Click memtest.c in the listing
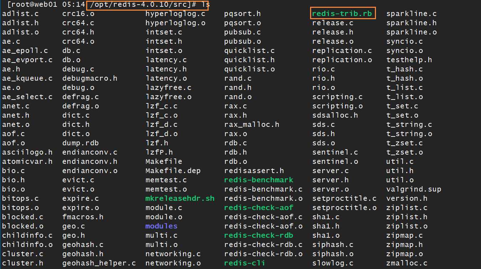Screen dimensions: 481x269 (166, 180)
